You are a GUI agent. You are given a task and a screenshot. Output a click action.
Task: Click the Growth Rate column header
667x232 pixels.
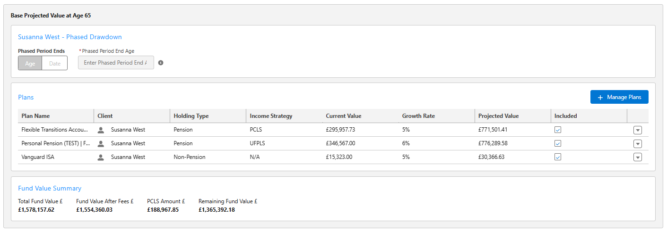pos(418,116)
